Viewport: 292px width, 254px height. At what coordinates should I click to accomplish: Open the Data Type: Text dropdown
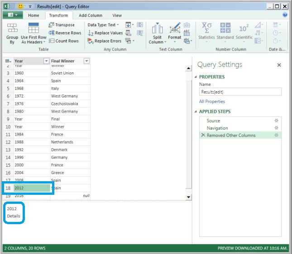pyautogui.click(x=104, y=25)
